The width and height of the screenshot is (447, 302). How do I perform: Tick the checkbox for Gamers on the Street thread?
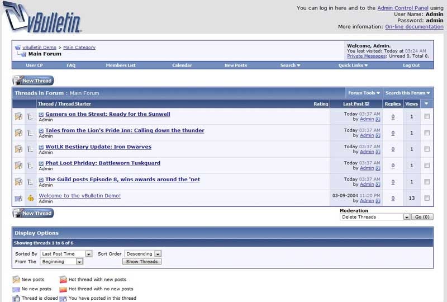427,116
